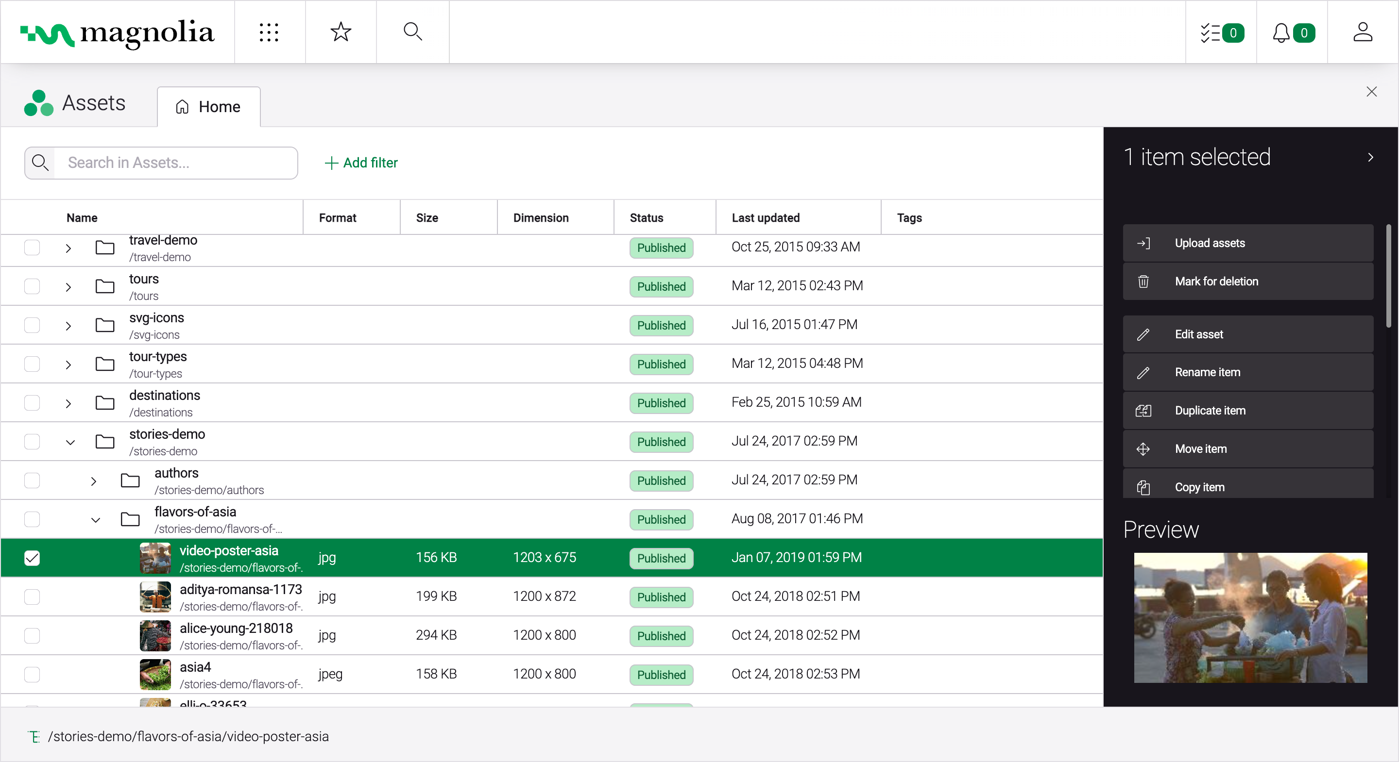Click the Mark for deletion trash icon
Screen dimensions: 1399x762
point(1143,281)
